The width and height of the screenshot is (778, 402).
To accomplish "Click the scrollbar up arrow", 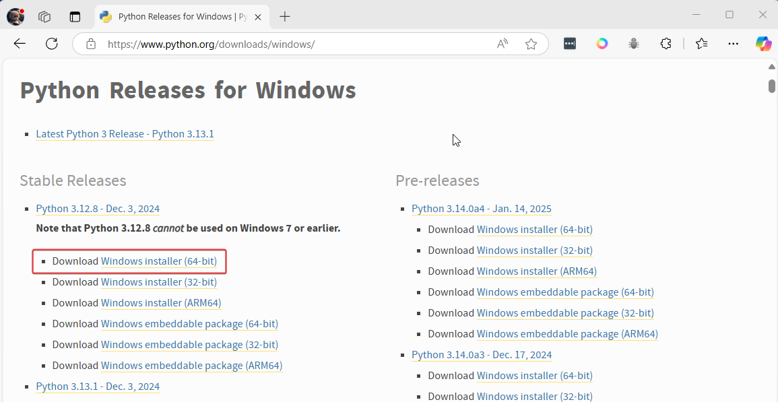I will pyautogui.click(x=771, y=67).
